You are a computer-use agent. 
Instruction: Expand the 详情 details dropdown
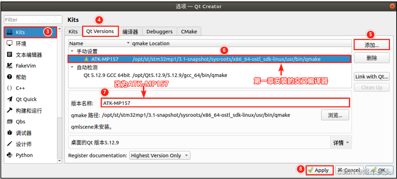341,143
